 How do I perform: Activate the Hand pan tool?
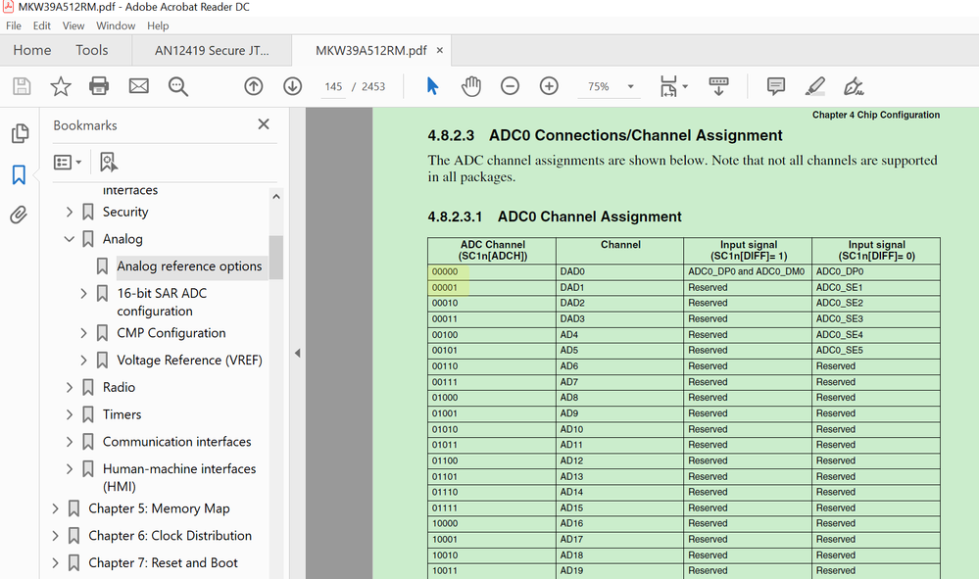[x=471, y=86]
